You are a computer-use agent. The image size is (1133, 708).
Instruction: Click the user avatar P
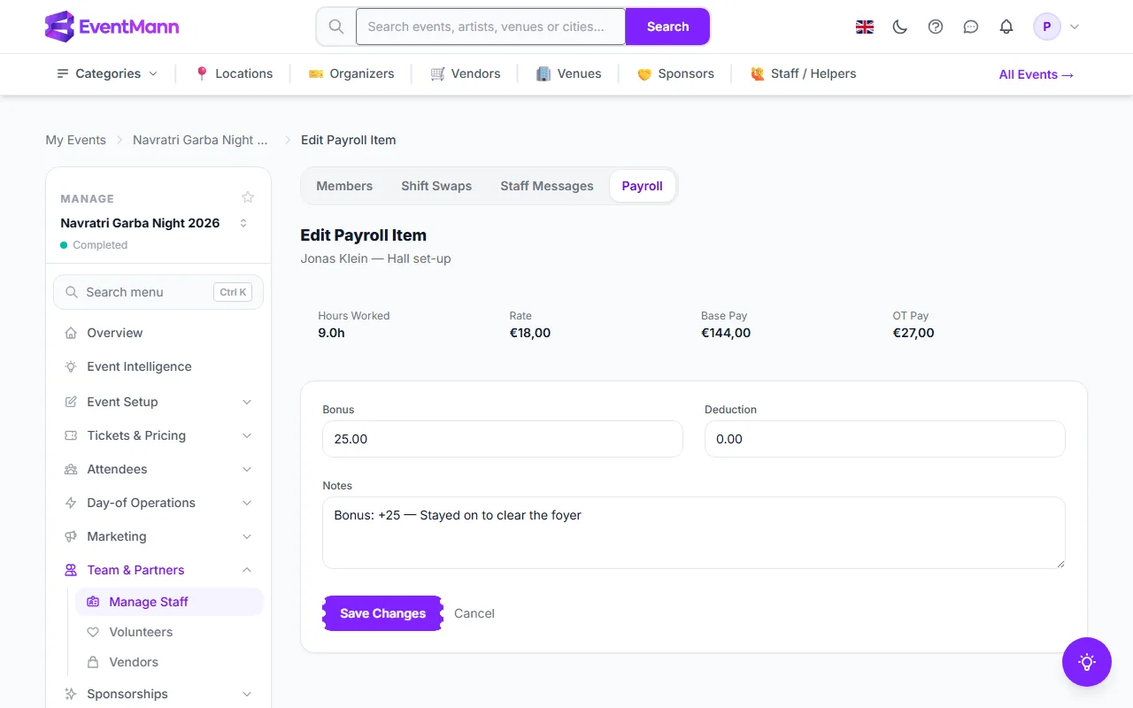tap(1047, 27)
